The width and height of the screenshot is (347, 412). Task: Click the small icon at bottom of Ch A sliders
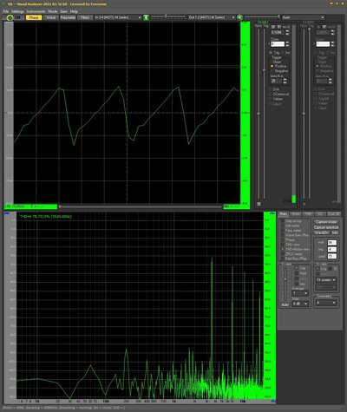tap(259, 204)
